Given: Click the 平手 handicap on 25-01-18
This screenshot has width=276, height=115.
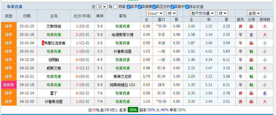Looking at the screenshot, I should 161,35.
